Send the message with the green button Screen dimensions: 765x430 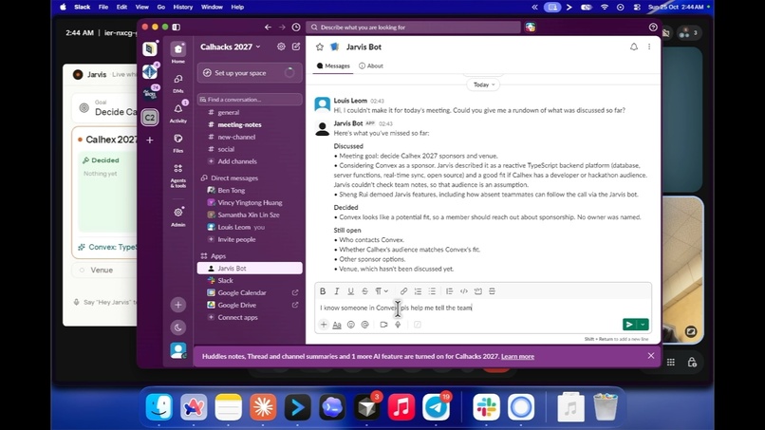pos(629,325)
